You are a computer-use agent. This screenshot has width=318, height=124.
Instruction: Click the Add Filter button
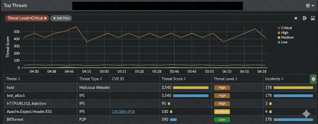tap(61, 18)
